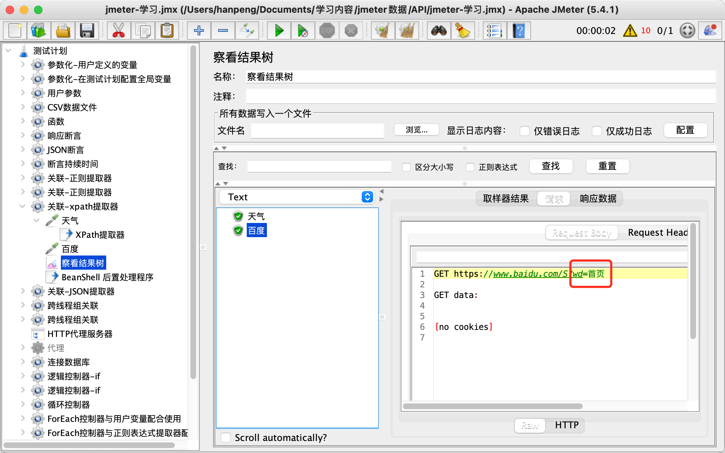Click the Help question mark icon
Image resolution: width=725 pixels, height=453 pixels.
pos(519,31)
